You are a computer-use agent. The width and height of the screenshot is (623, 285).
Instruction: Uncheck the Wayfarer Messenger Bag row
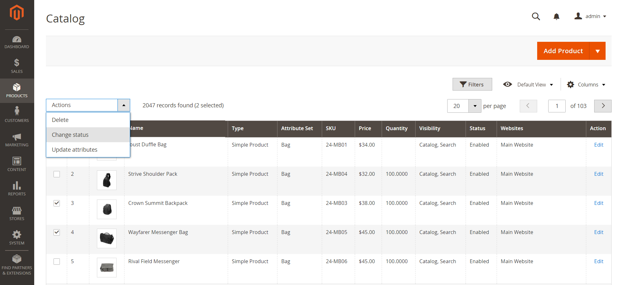tap(57, 232)
